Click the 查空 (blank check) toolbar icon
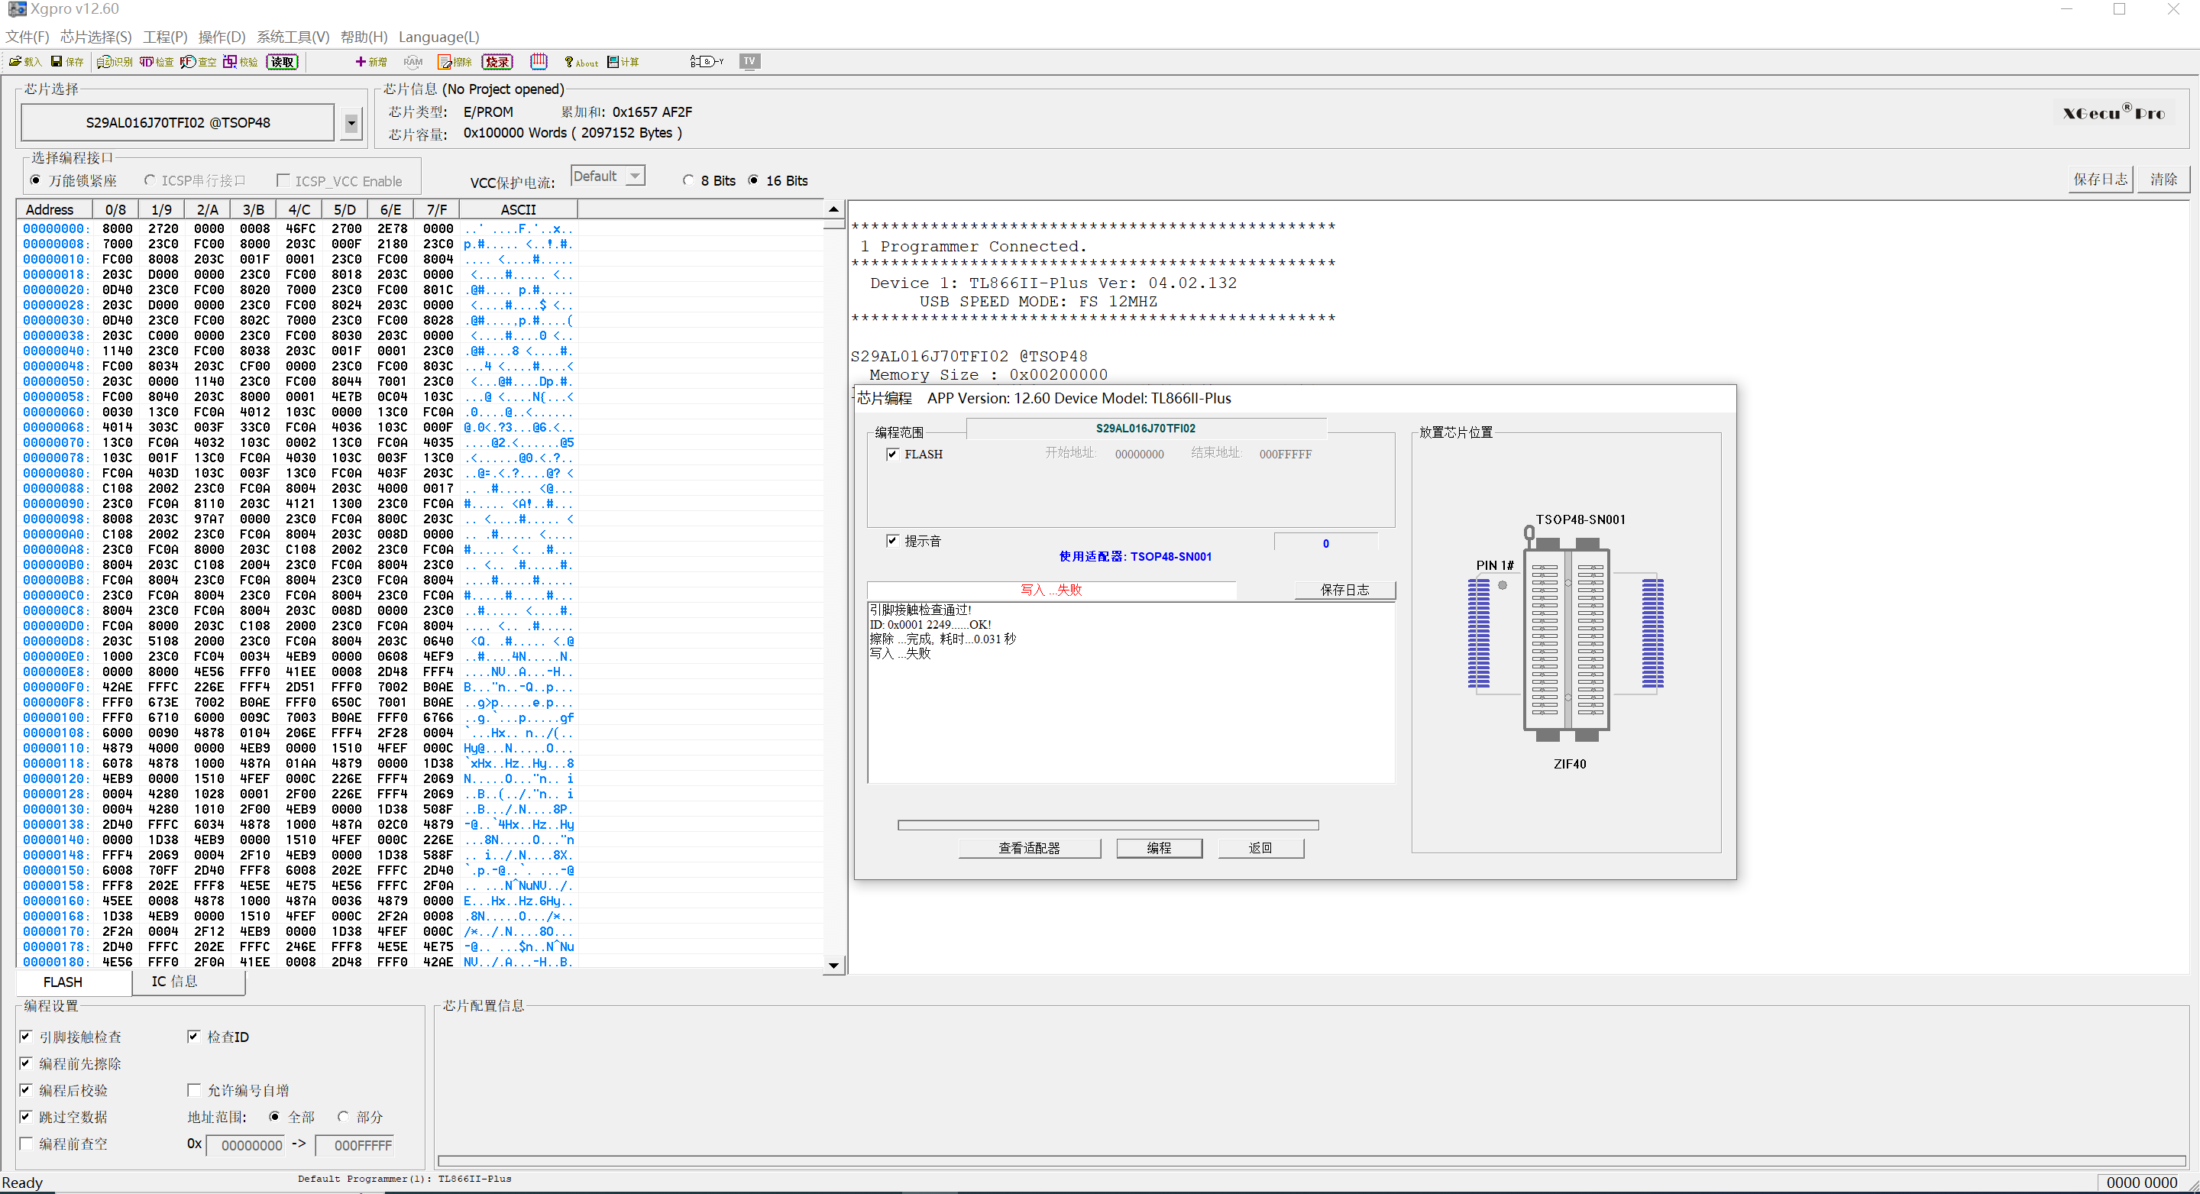Screen dimensions: 2200x1194 [198, 61]
